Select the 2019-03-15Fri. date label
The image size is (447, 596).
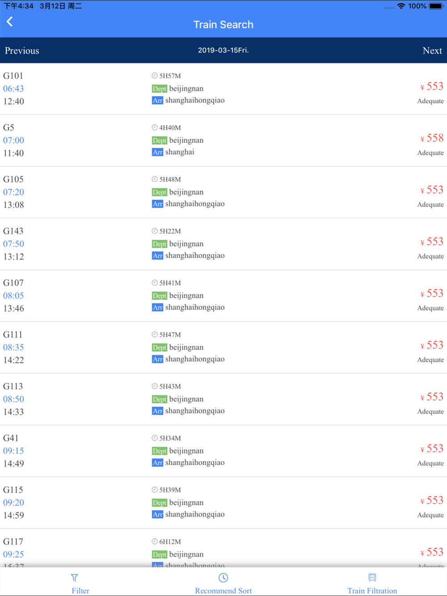click(223, 50)
